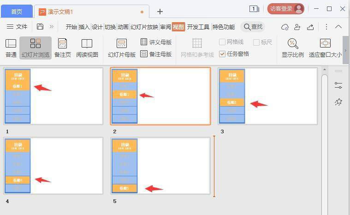Click the search magnifier 查找
The height and width of the screenshot is (215, 350).
[253, 27]
